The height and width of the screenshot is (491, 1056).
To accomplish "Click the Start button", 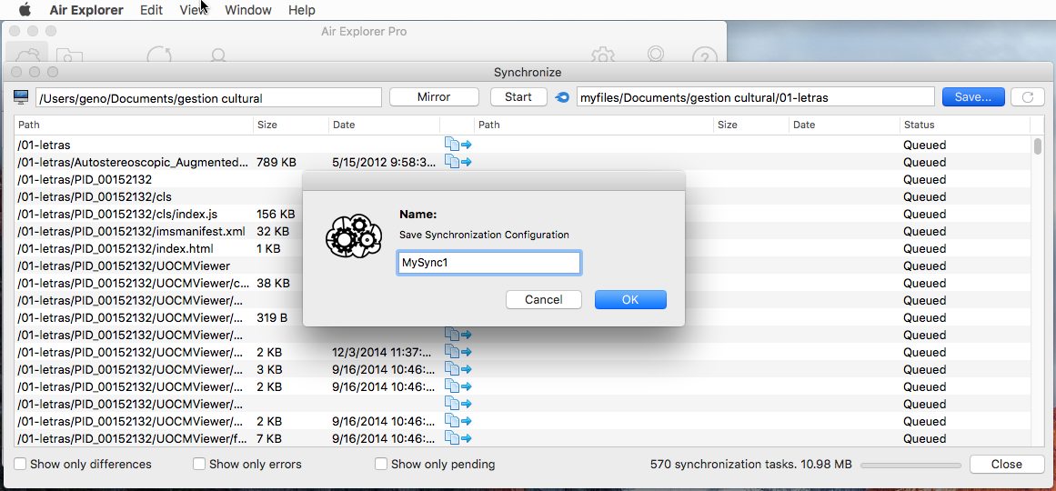I will coord(518,97).
